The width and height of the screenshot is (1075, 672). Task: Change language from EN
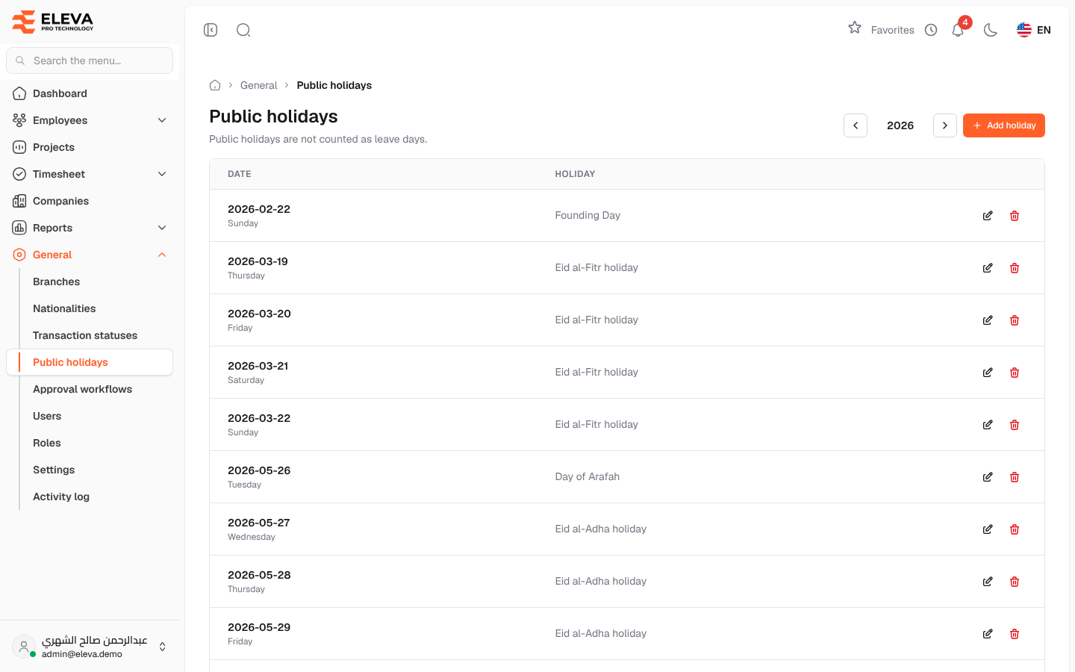[1034, 30]
